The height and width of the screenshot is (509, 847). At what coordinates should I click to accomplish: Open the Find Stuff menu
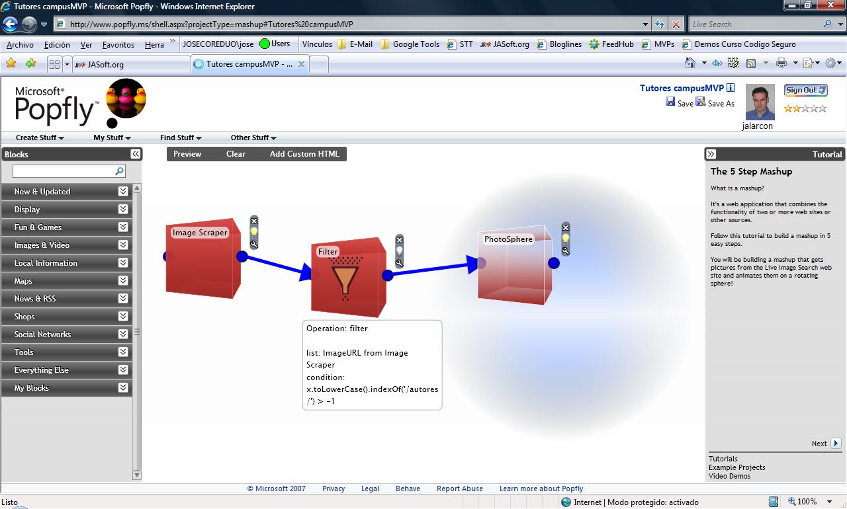(181, 137)
